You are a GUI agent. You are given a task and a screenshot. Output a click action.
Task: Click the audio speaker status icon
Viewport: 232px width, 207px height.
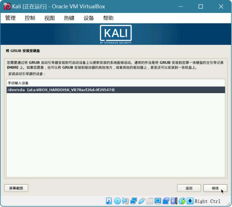(125, 201)
